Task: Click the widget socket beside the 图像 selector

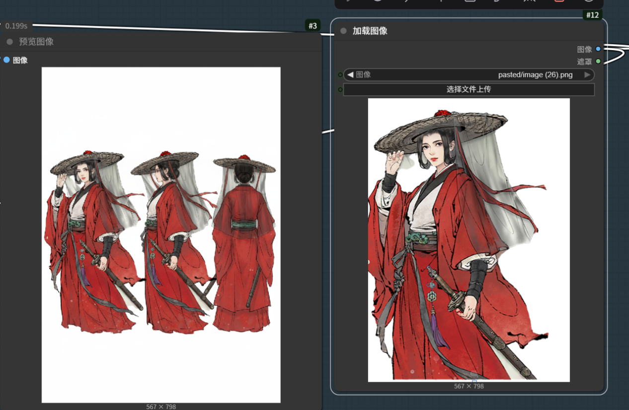Action: (x=340, y=75)
